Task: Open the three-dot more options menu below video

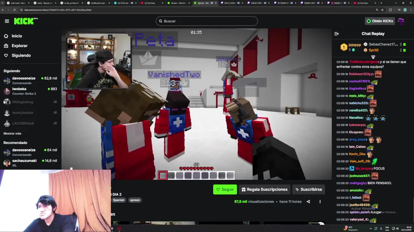Action: coord(320,202)
